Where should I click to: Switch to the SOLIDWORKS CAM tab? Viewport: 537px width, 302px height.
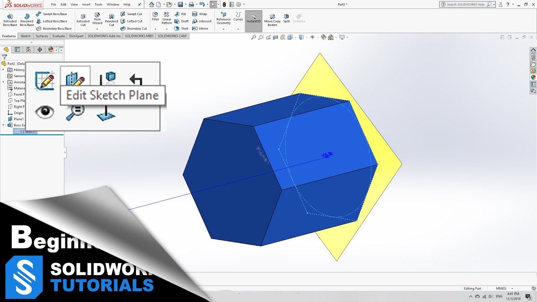click(171, 36)
